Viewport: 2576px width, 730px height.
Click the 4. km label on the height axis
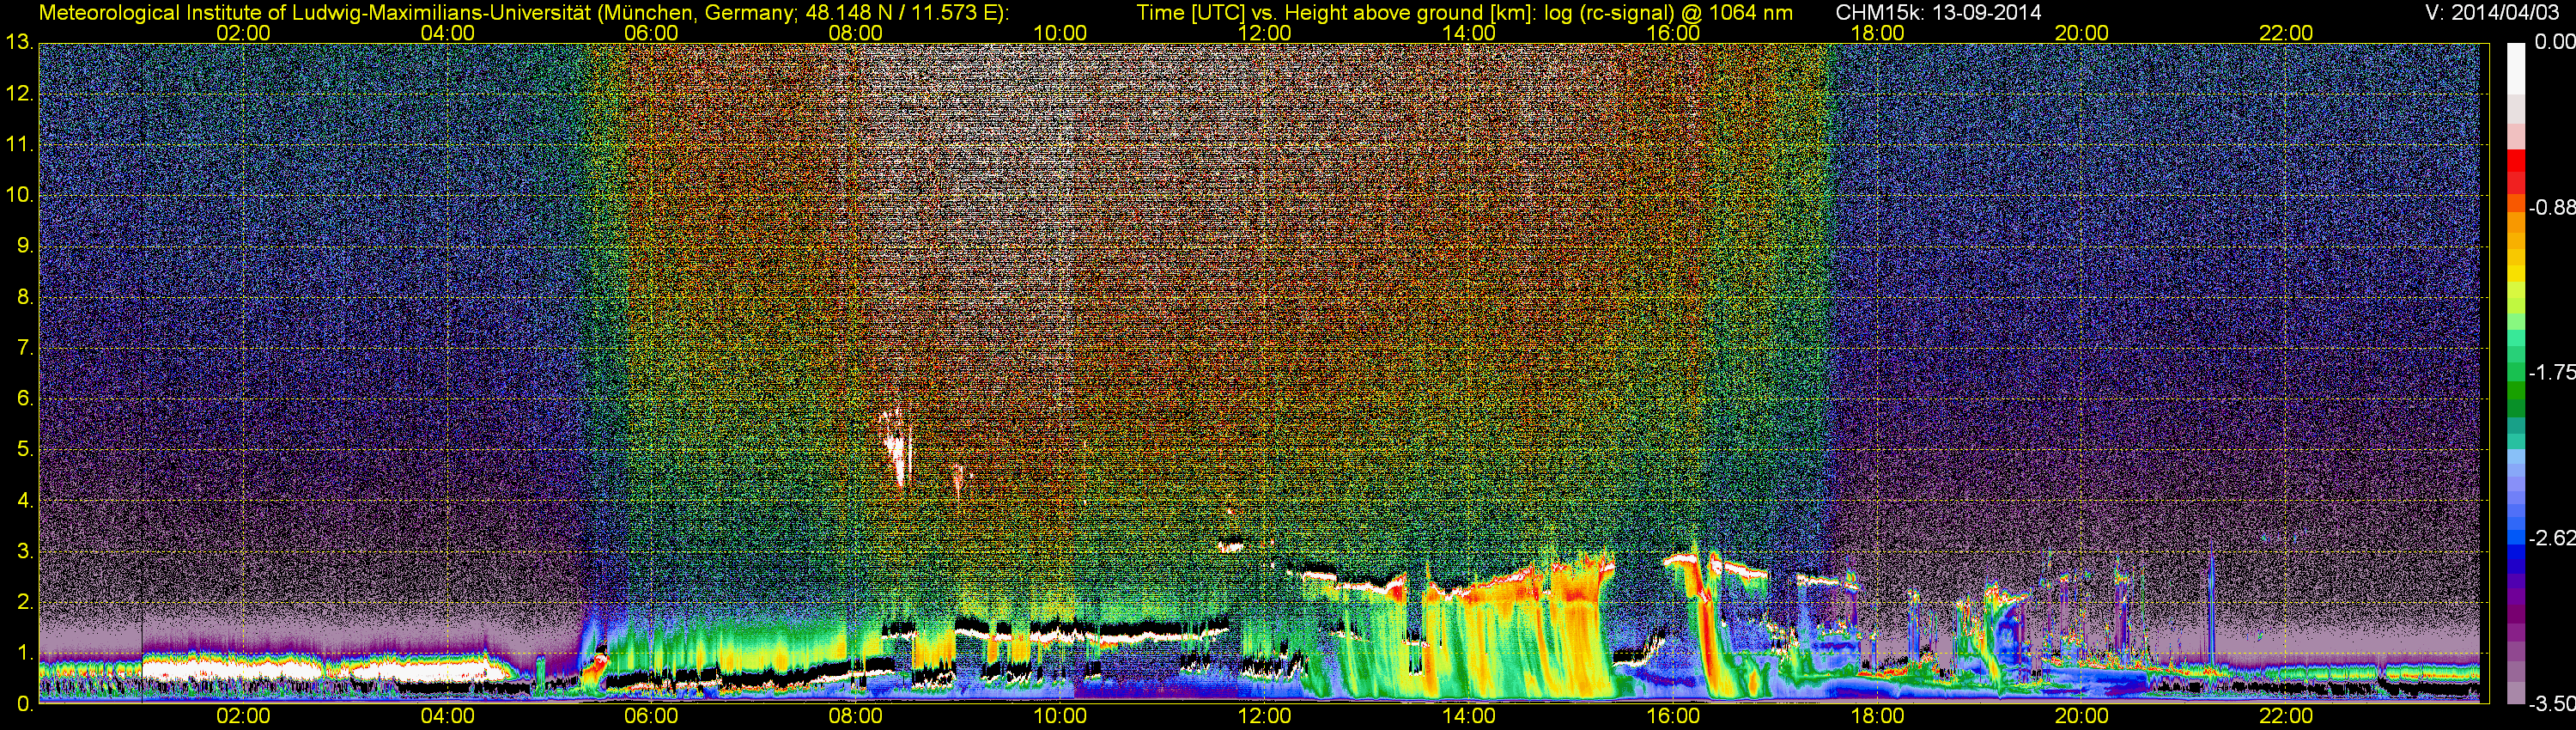(x=26, y=500)
